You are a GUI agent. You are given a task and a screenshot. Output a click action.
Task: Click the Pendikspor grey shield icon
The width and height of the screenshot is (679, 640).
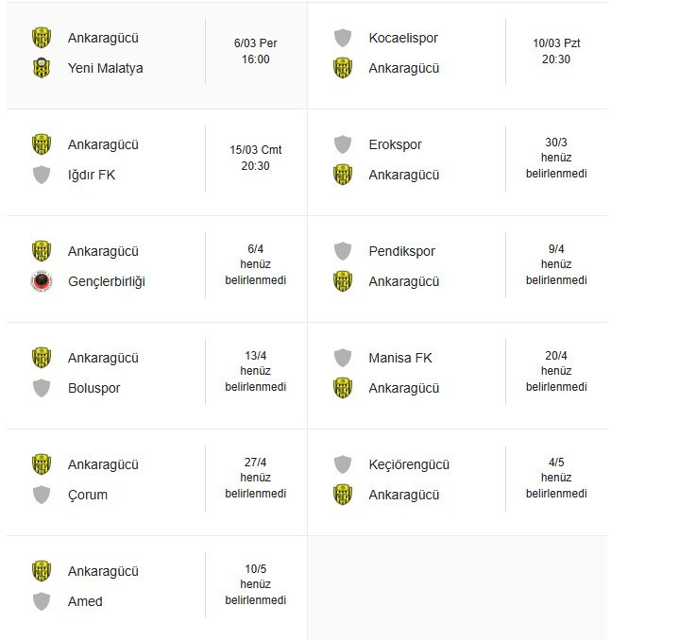coord(343,251)
